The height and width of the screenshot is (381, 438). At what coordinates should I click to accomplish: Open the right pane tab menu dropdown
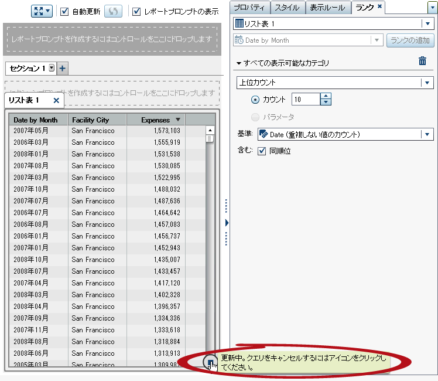coord(432,8)
